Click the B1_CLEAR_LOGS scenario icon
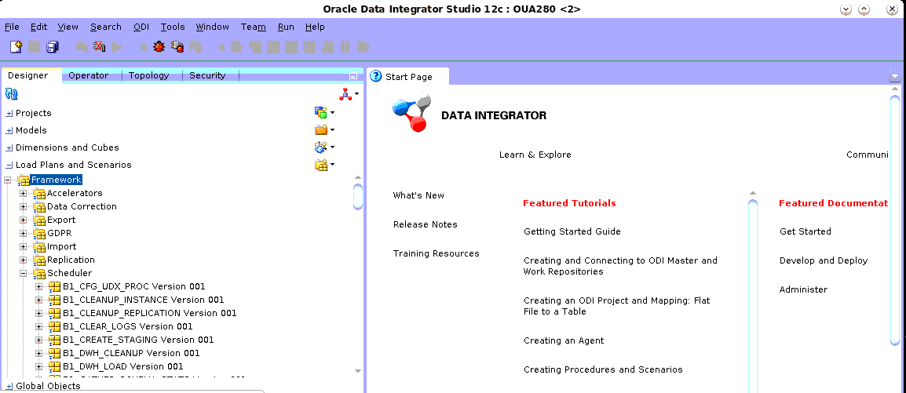Image resolution: width=906 pixels, height=393 pixels. click(55, 326)
